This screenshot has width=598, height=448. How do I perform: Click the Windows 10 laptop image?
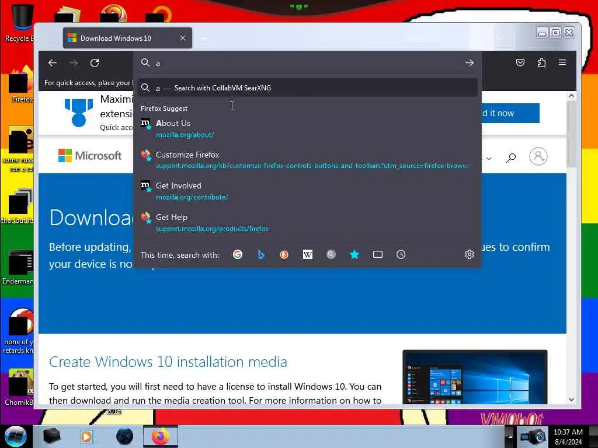(x=475, y=377)
